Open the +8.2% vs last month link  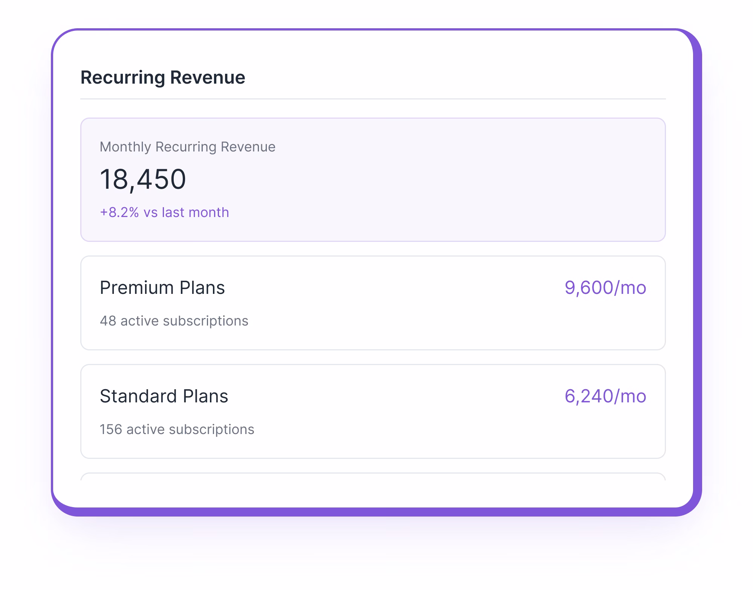[164, 212]
